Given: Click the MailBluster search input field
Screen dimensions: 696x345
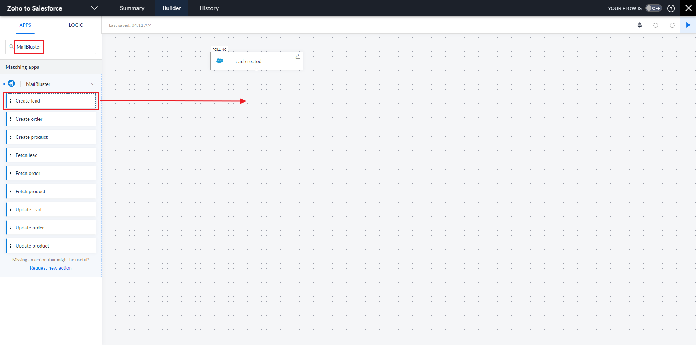Looking at the screenshot, I should [54, 47].
